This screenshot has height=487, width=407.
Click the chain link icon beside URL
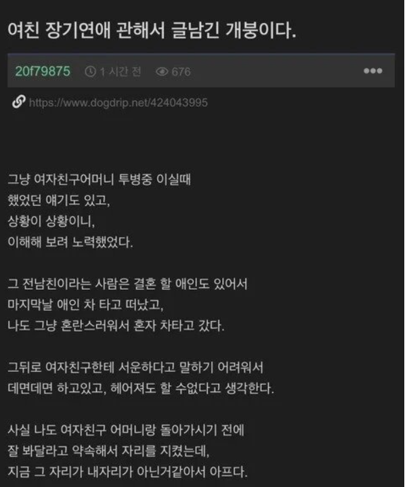tap(19, 102)
